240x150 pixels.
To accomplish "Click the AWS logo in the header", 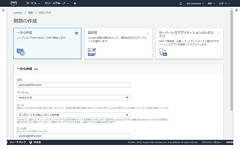I will [14, 3].
